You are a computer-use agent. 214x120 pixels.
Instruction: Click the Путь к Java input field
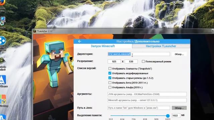(139, 108)
